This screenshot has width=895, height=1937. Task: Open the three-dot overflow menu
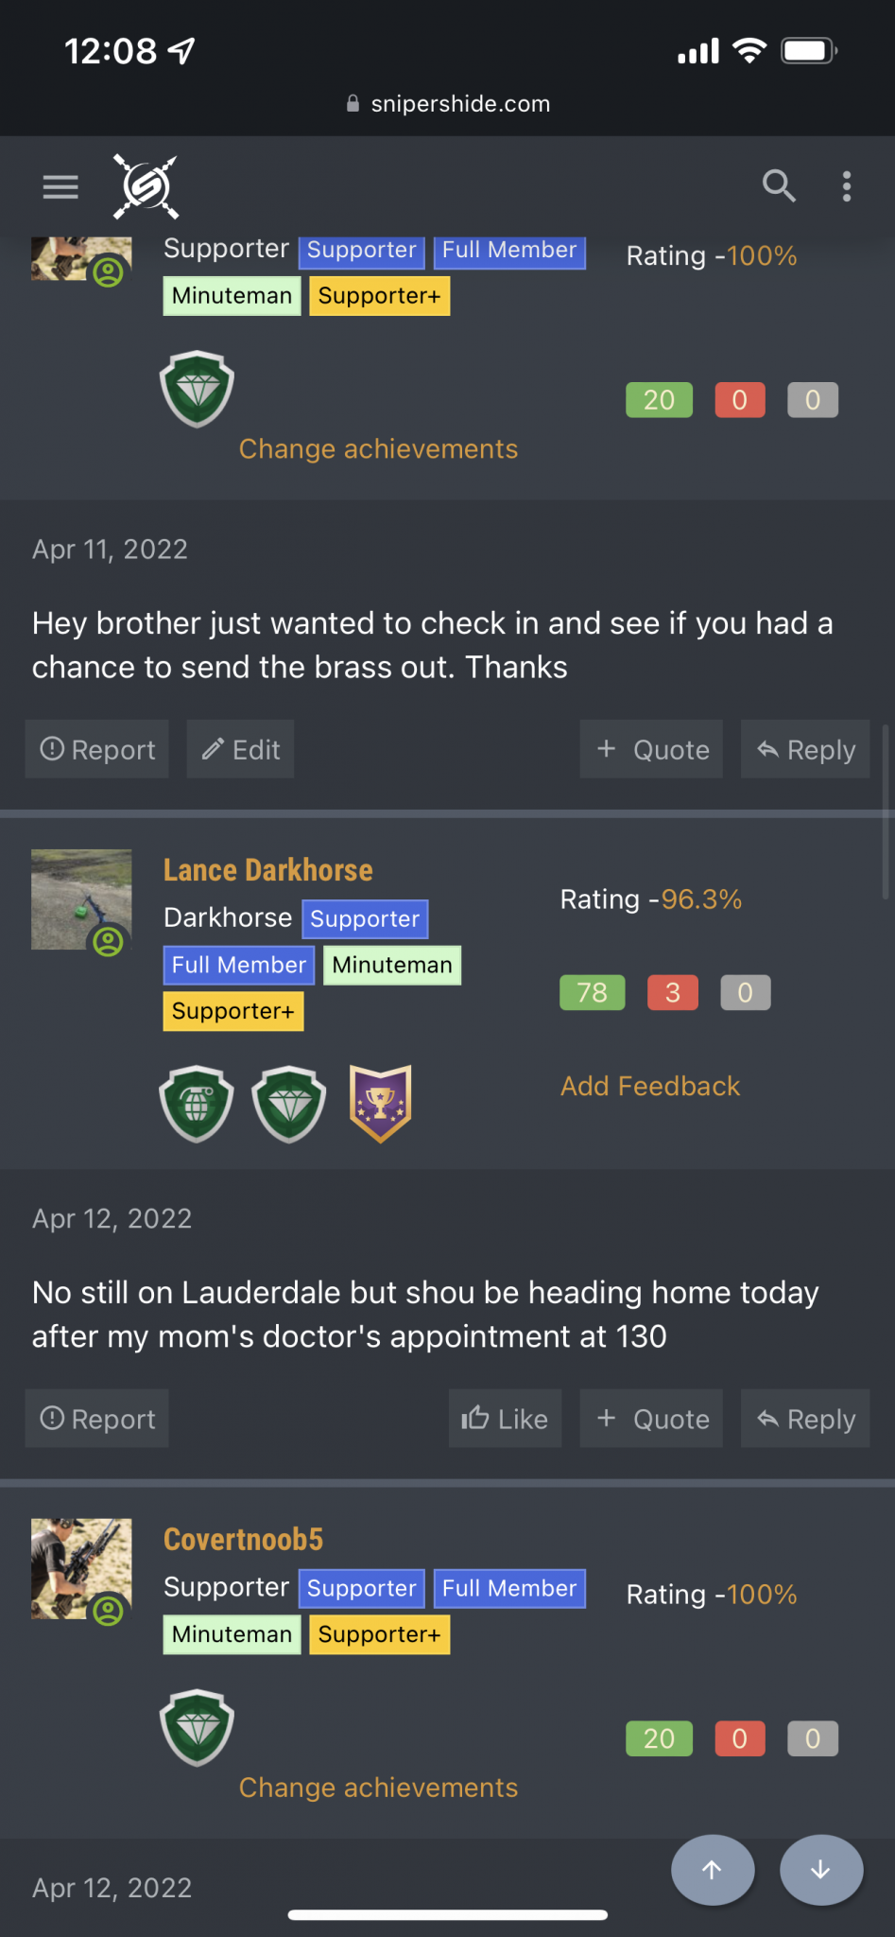coord(847,186)
